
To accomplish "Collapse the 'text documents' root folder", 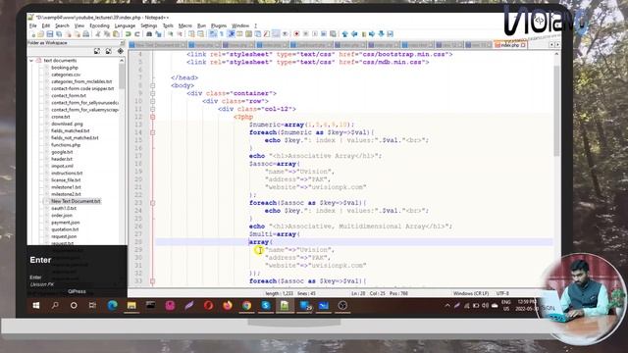I will click(31, 61).
